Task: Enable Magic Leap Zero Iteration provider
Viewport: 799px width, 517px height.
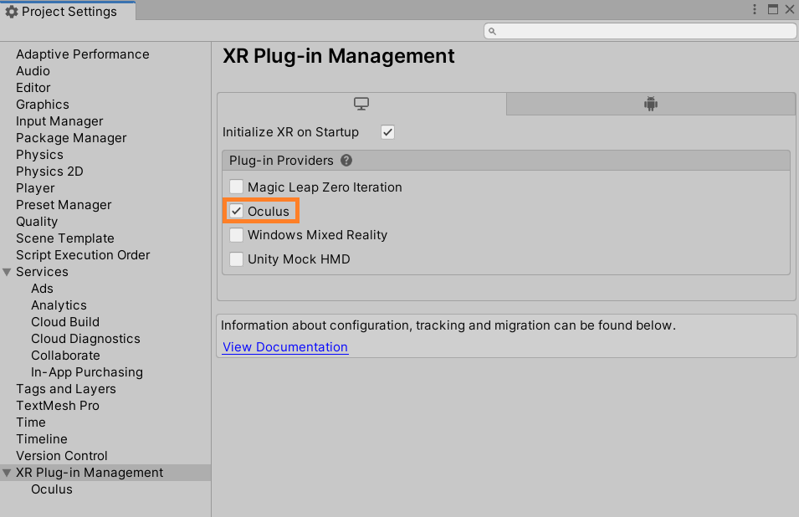Action: click(236, 187)
